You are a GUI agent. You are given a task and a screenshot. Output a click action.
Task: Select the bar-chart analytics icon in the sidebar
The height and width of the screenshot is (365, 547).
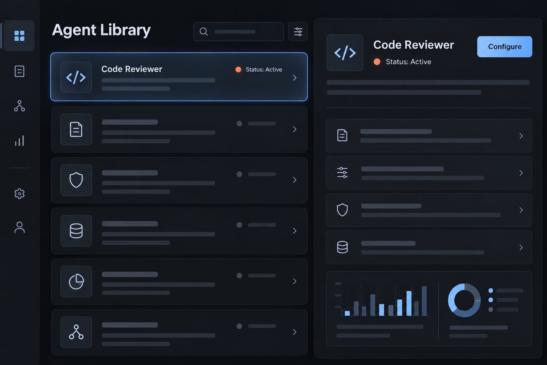click(x=19, y=141)
